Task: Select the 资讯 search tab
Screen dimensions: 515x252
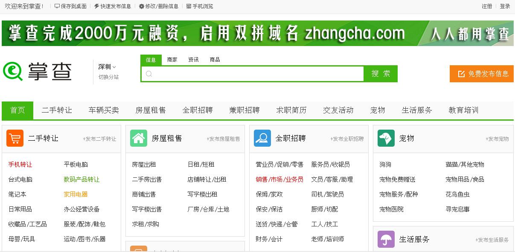Action: (x=194, y=60)
